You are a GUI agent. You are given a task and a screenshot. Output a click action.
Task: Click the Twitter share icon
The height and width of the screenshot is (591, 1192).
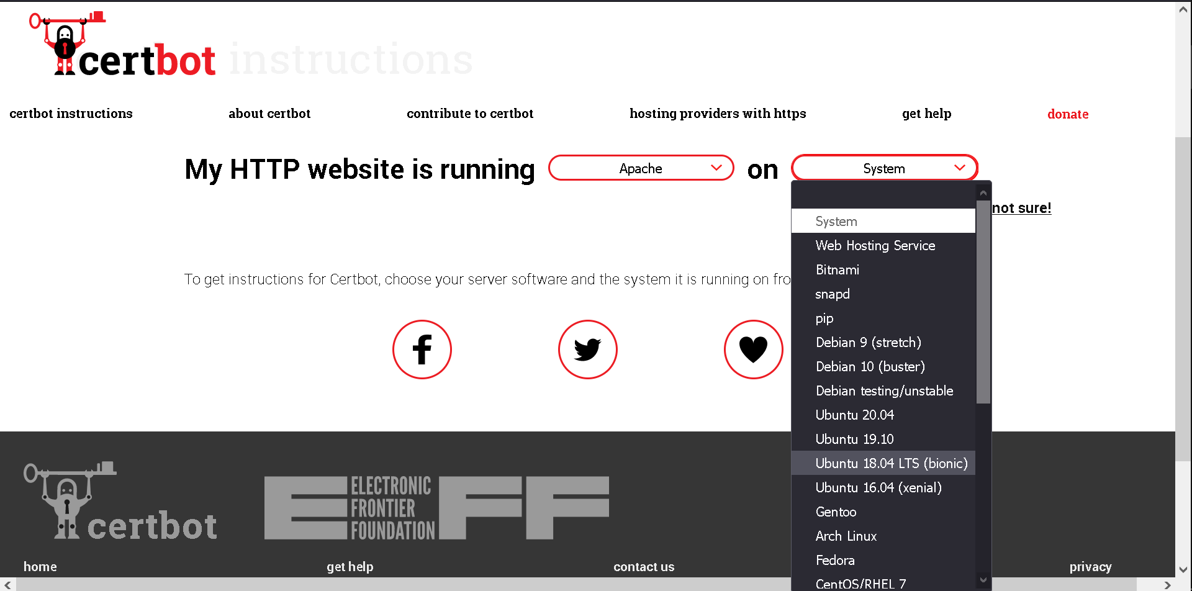point(588,350)
